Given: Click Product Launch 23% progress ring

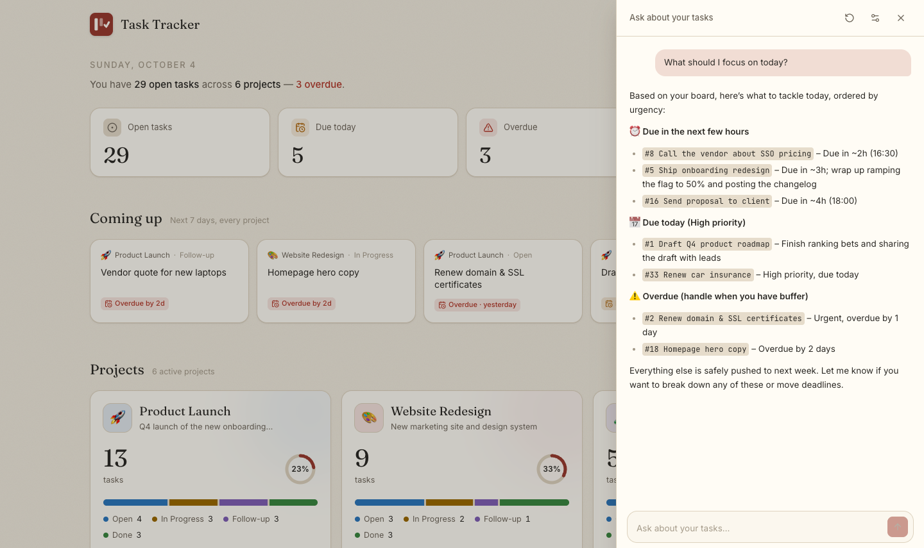Looking at the screenshot, I should point(300,469).
